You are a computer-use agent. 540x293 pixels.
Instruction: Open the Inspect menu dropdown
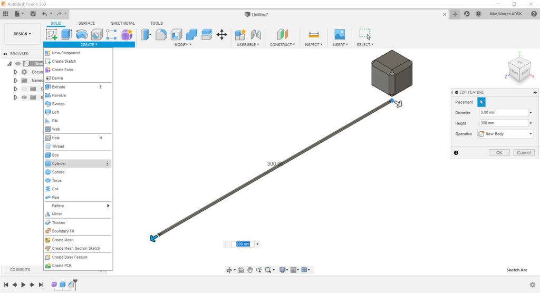click(x=313, y=44)
